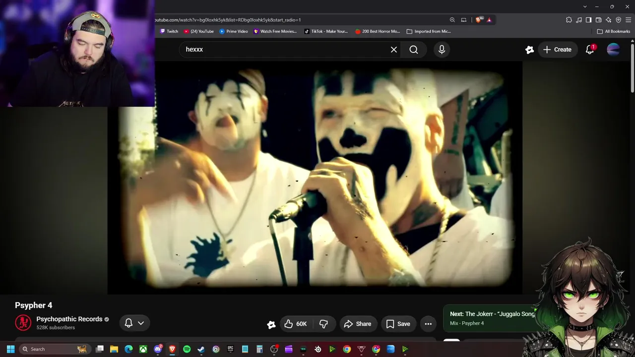Screen dimensions: 635x357
Task: Dislike the Psypher 4 video
Action: pos(323,324)
